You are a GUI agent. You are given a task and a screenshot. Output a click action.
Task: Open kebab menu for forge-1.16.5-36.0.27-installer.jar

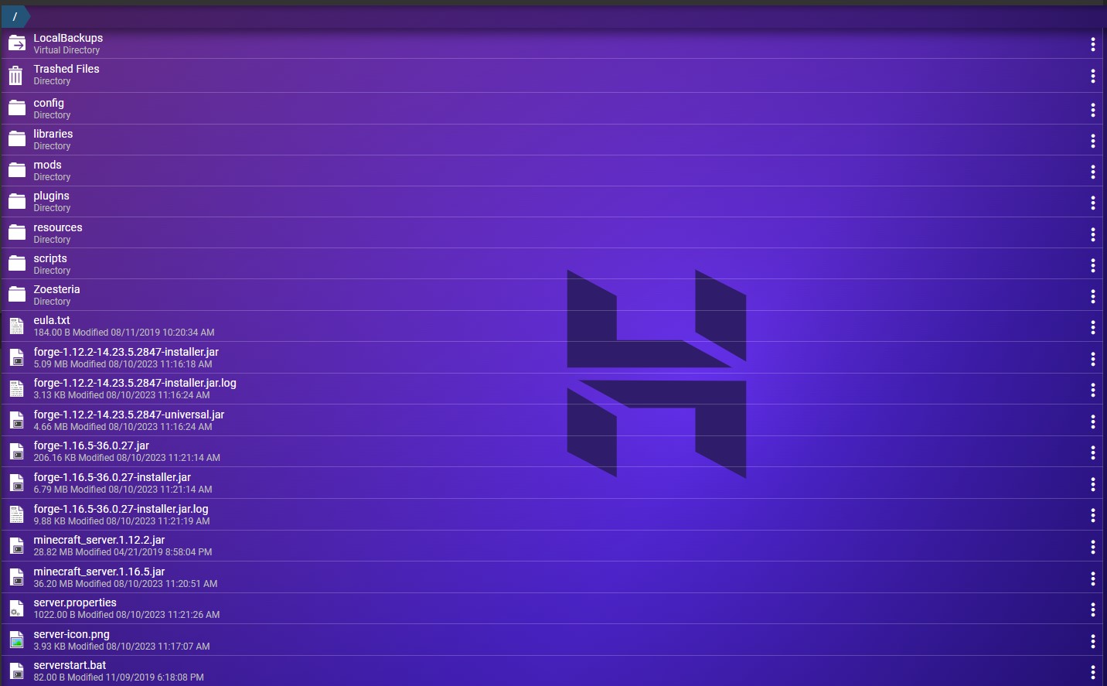pyautogui.click(x=1092, y=484)
